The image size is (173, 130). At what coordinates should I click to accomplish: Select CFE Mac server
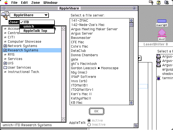pyautogui.click(x=99, y=42)
